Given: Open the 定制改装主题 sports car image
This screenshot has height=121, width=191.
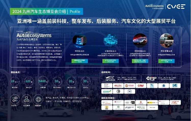Looking at the screenshot, I should point(140,41).
